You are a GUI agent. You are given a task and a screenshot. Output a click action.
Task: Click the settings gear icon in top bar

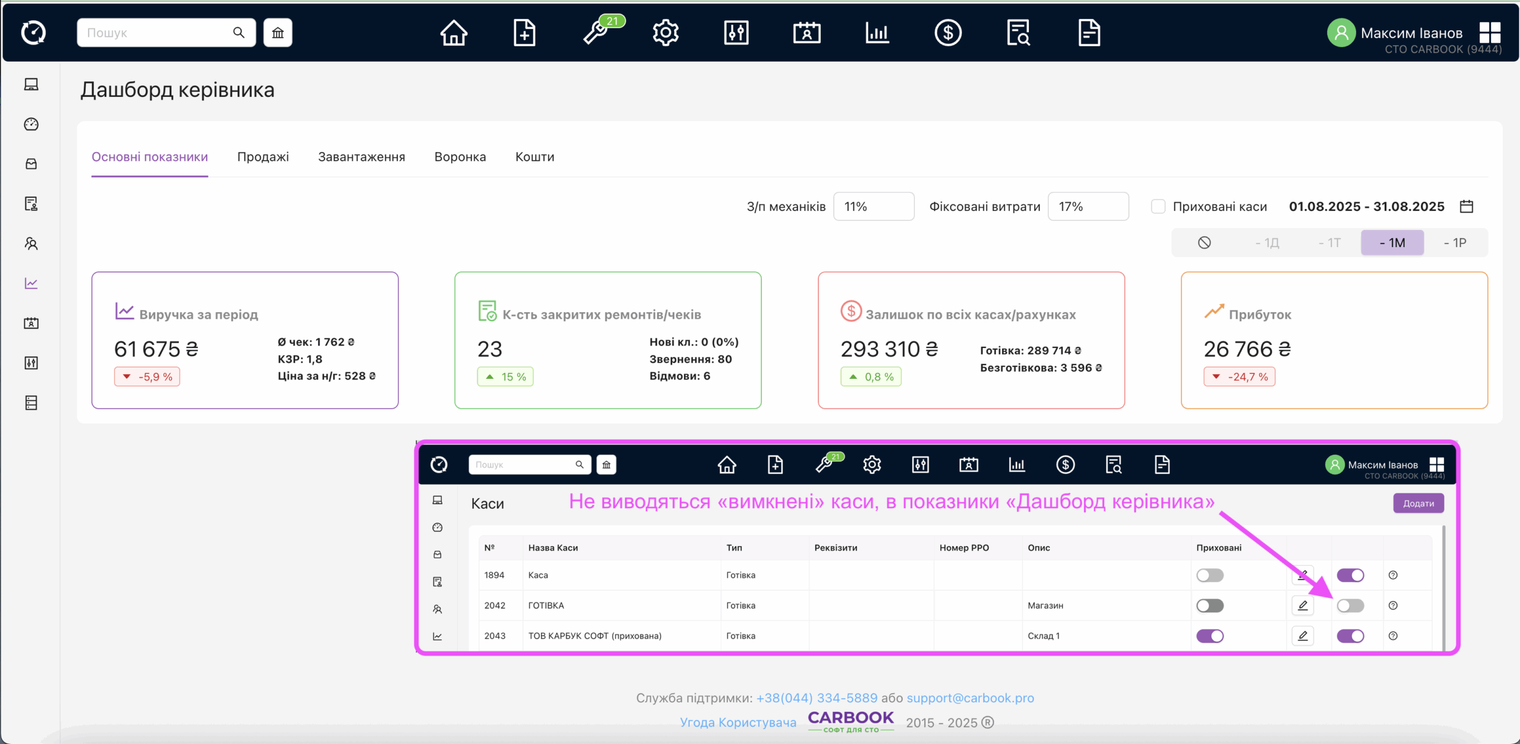[x=666, y=33]
